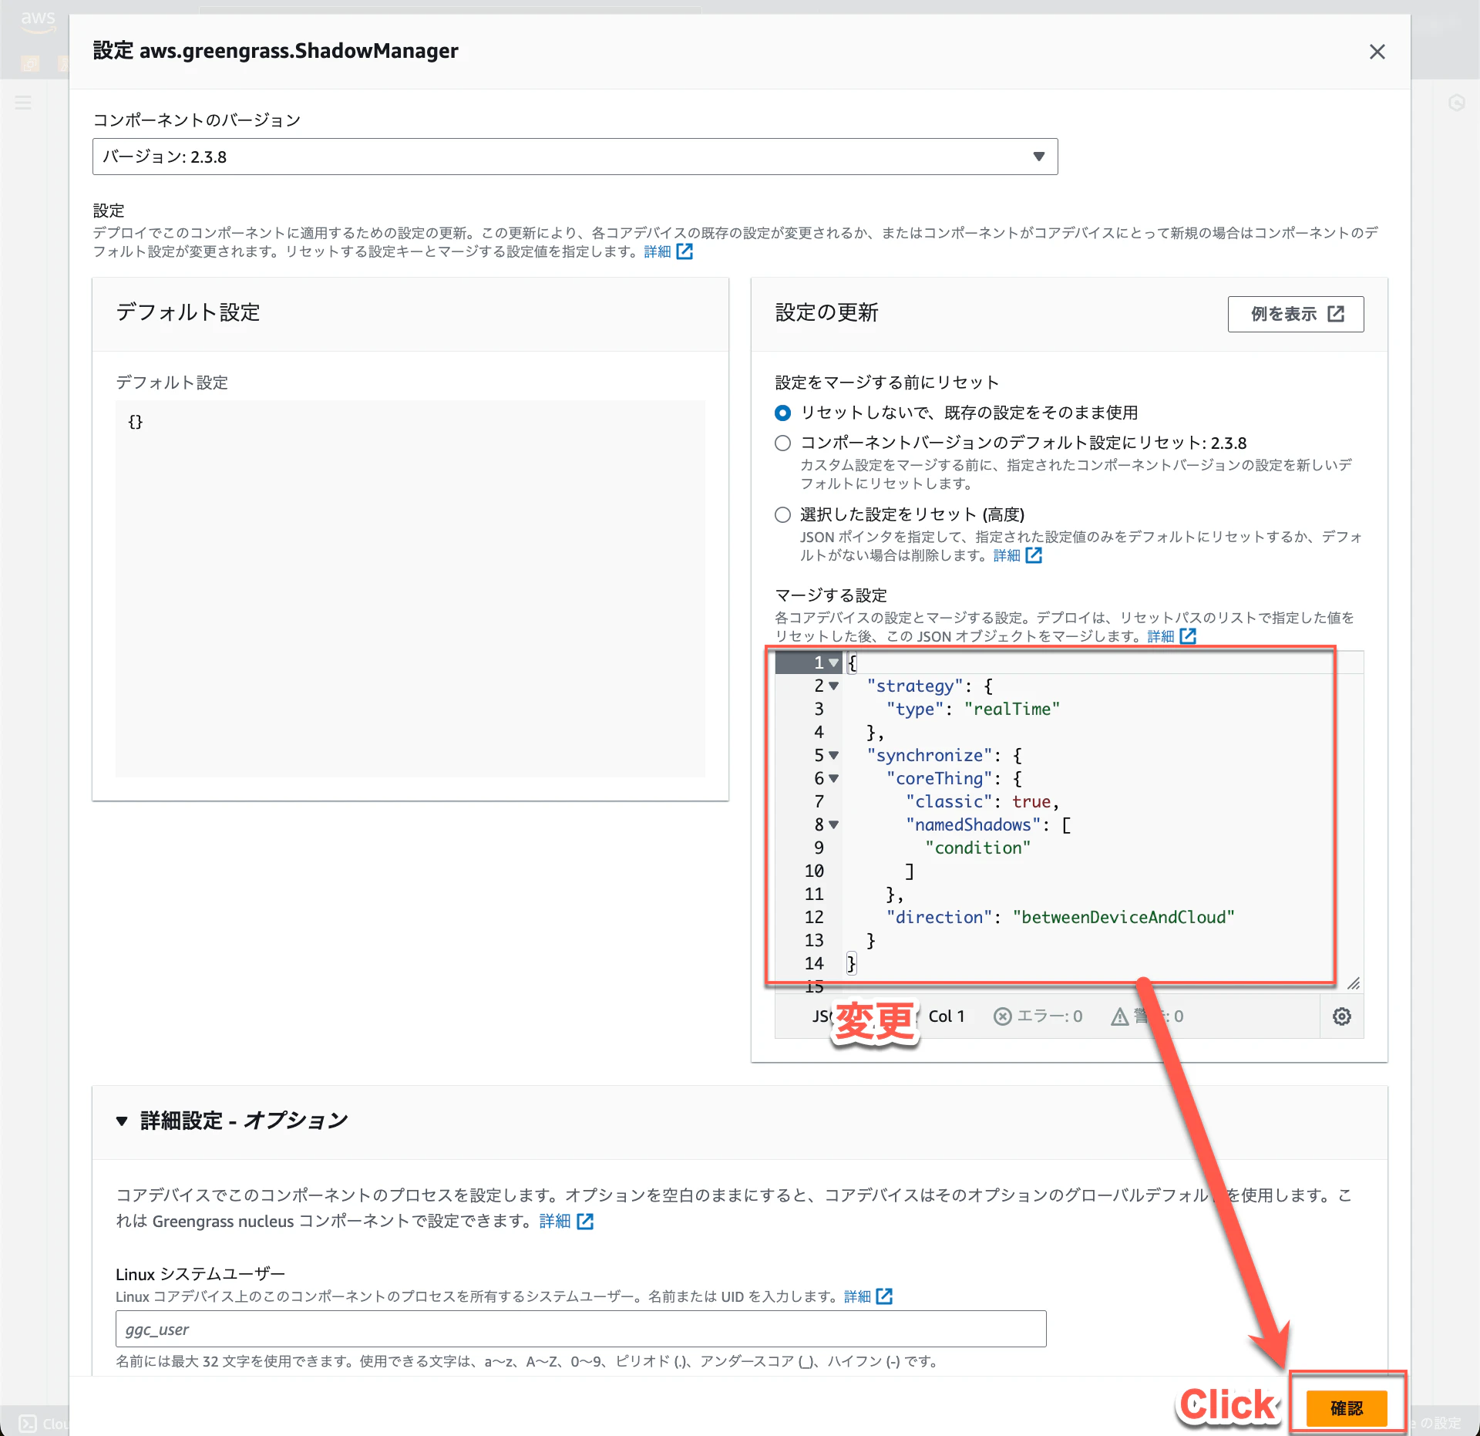Viewport: 1480px width, 1436px height.
Task: Open 詳細 link about Greengrass nucleus options
Action: coord(555,1221)
